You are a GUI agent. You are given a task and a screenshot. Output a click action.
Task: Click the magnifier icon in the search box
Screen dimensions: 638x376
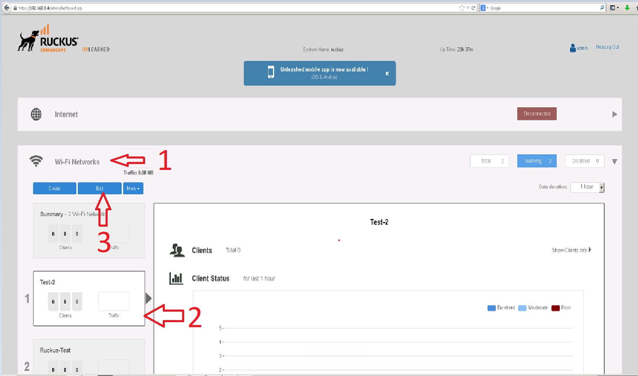tap(602, 8)
